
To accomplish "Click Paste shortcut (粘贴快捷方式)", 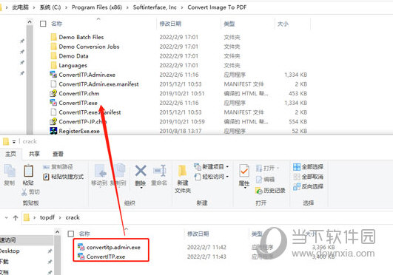I will coord(64,177).
